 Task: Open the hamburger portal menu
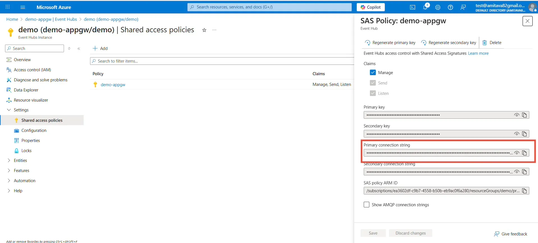coord(23,7)
